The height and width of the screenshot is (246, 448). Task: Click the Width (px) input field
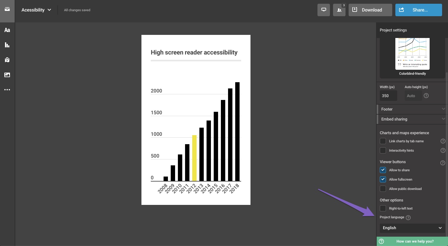pos(388,96)
